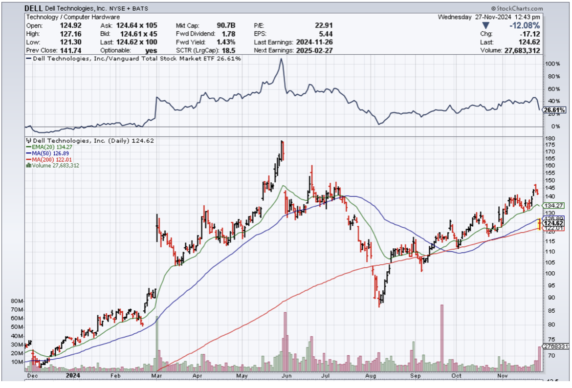Viewport: 572px width, 388px height.
Task: Click the down-triangle price change indicator
Action: [485, 25]
